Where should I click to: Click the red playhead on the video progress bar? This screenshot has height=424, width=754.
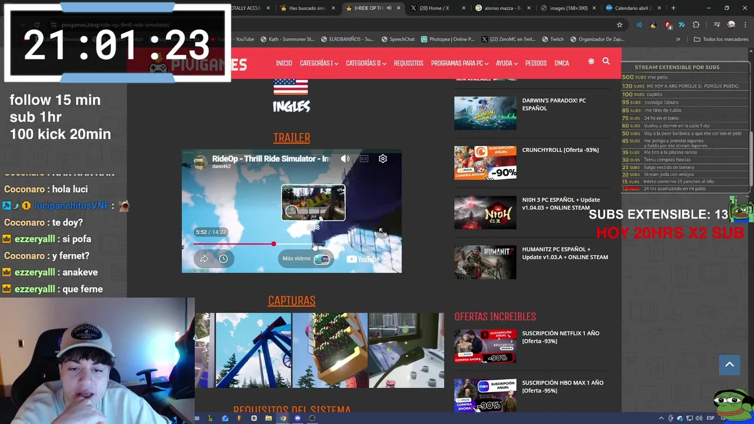(273, 244)
